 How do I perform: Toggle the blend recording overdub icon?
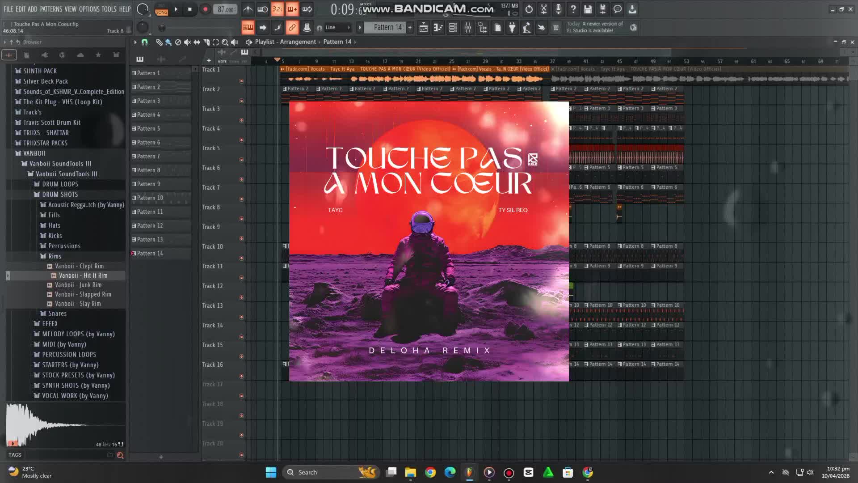(292, 9)
